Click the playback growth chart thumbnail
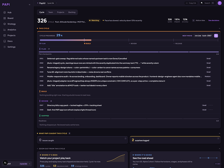This screenshot has width=224, height=168. point(116,158)
